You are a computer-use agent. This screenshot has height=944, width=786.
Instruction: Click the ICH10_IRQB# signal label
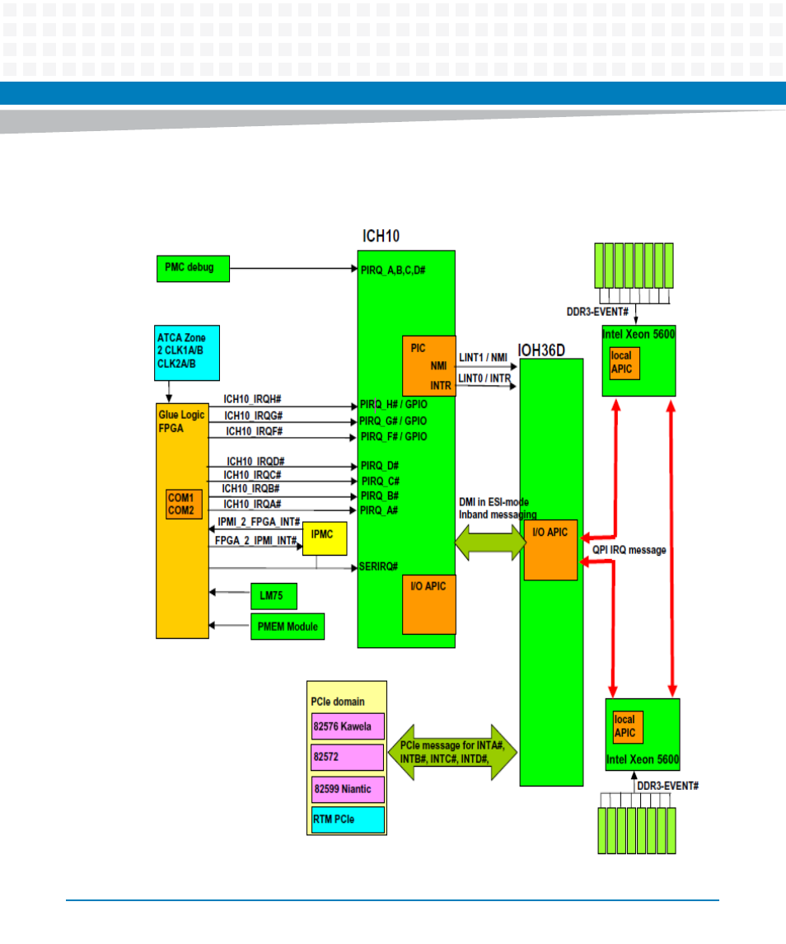click(250, 489)
